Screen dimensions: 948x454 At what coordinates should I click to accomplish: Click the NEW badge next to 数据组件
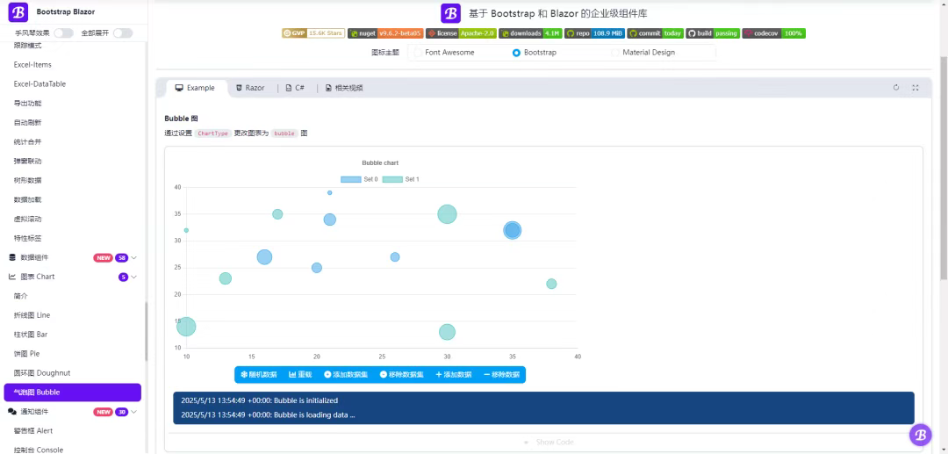[x=104, y=257]
